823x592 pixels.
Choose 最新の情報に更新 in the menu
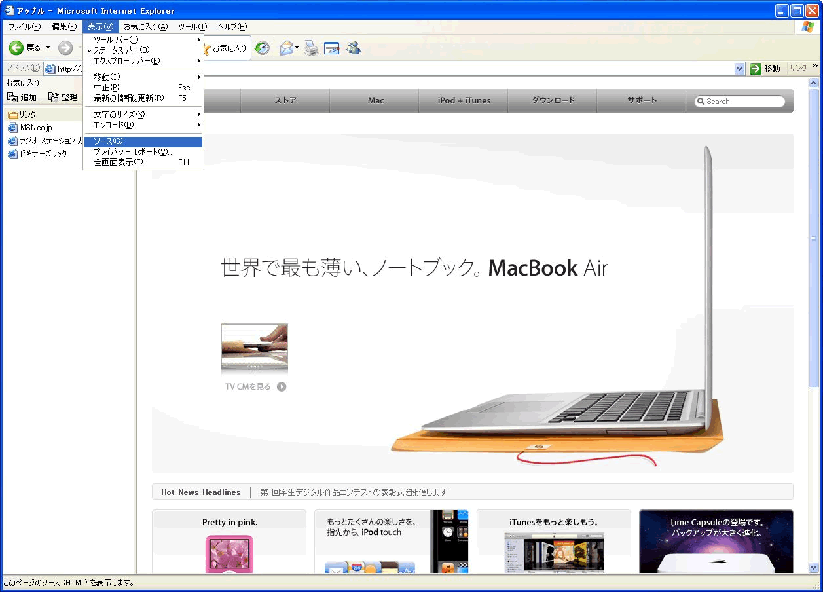pos(143,98)
